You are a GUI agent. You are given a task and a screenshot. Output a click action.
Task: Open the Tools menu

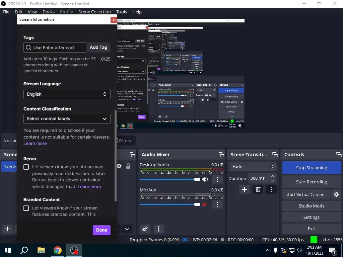[121, 12]
